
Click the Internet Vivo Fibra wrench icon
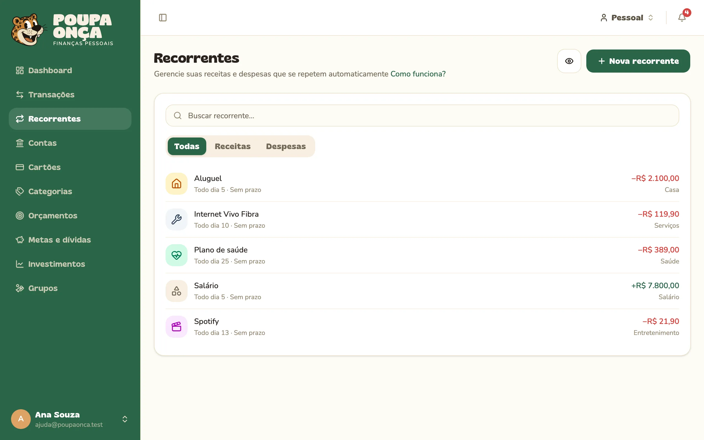tap(177, 219)
